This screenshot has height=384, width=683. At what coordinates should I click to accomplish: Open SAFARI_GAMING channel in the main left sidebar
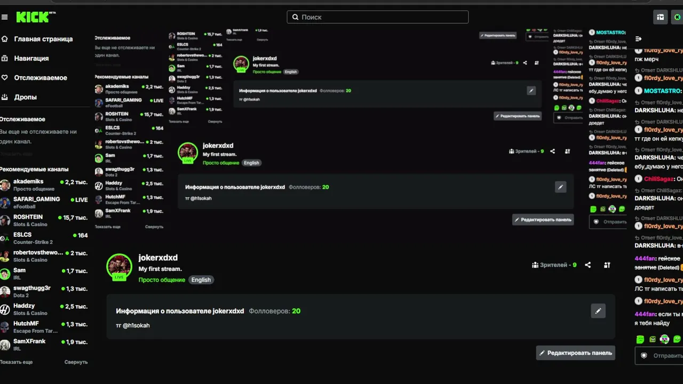click(45, 203)
